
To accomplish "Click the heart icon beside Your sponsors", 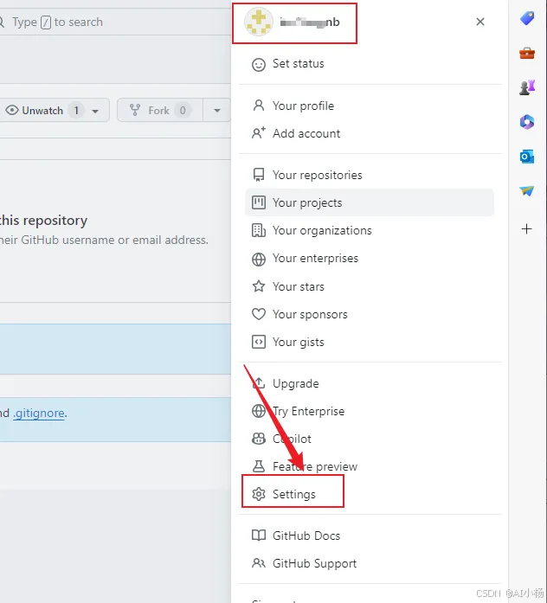I will tap(259, 314).
